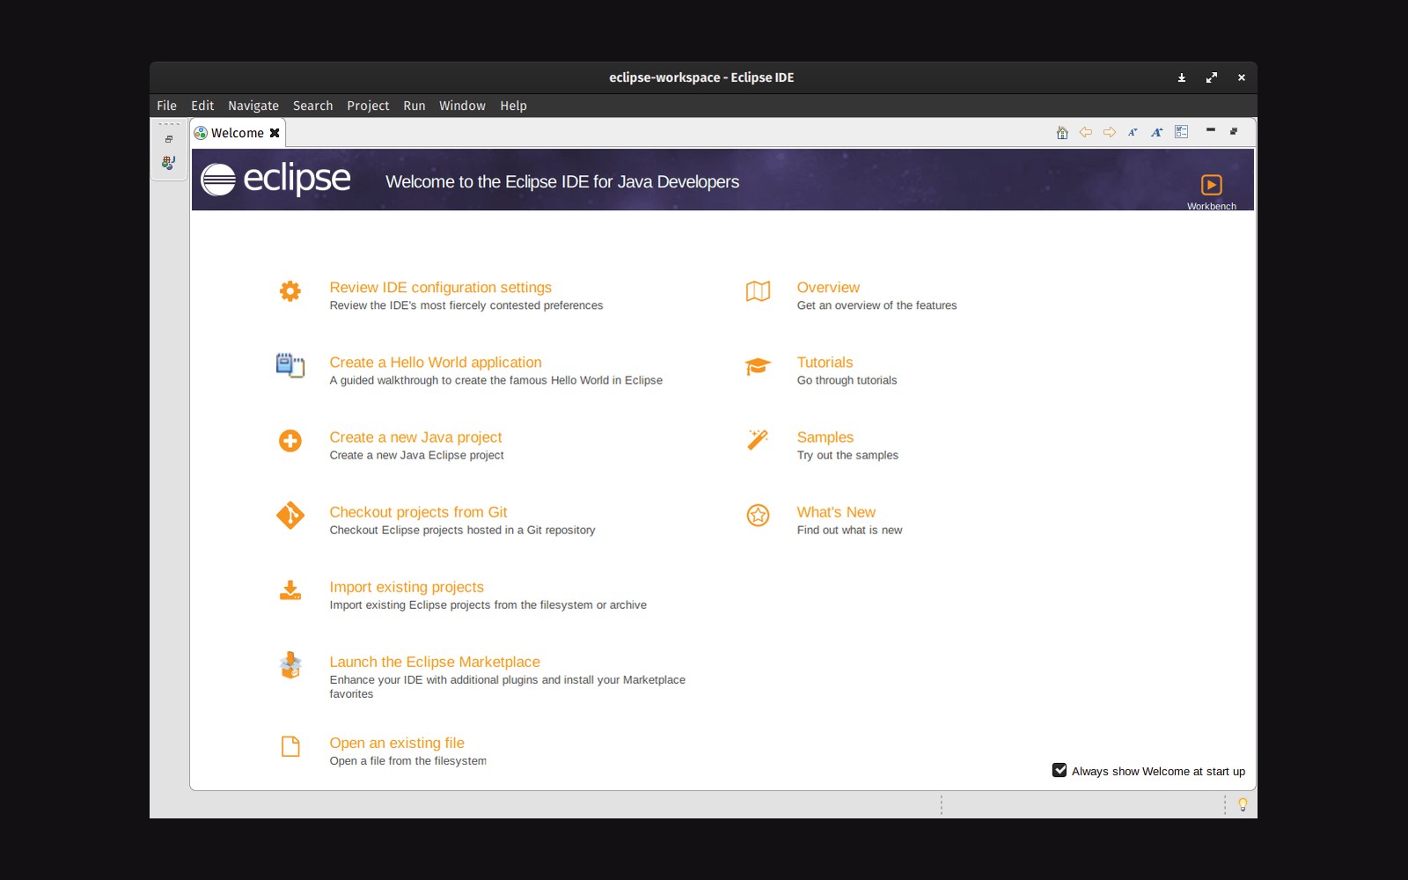Close the Welcome tab
Image resolution: width=1408 pixels, height=880 pixels.
[x=275, y=133]
